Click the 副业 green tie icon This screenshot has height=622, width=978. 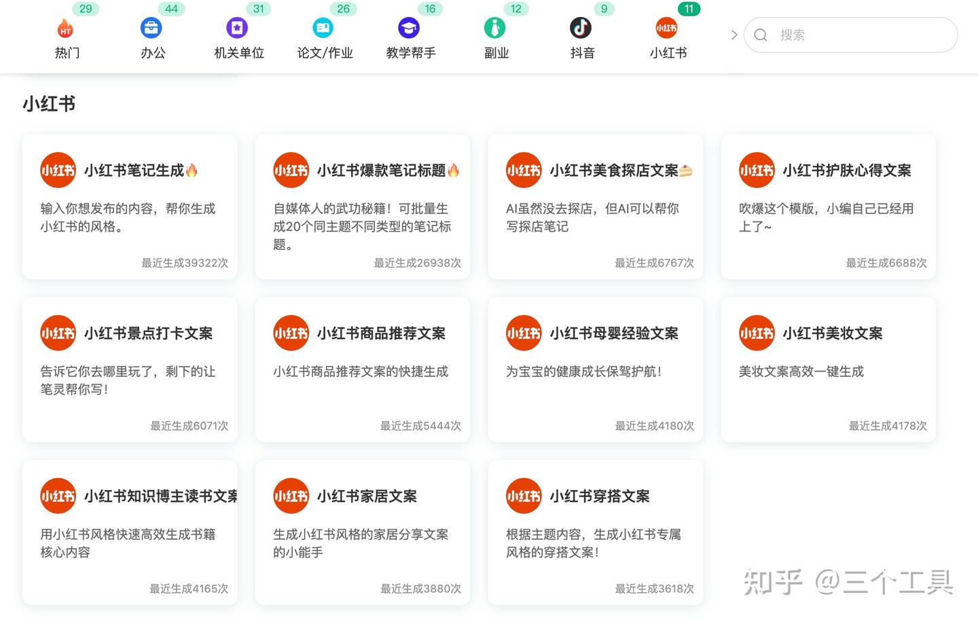(494, 28)
